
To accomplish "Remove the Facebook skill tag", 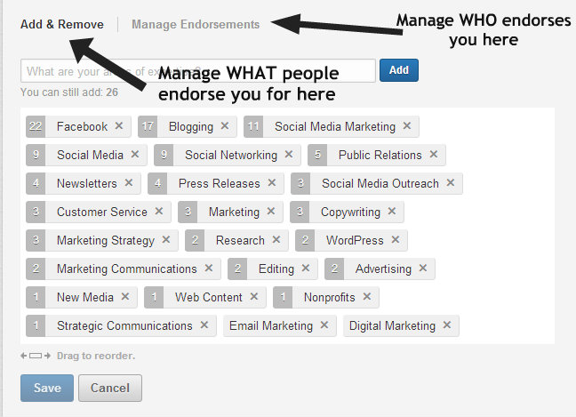I will coord(118,125).
